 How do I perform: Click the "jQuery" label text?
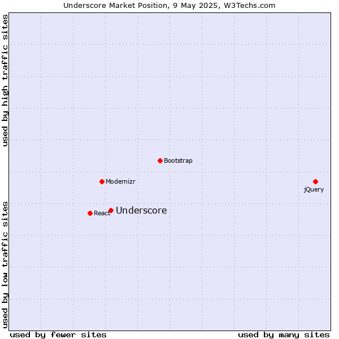click(314, 190)
